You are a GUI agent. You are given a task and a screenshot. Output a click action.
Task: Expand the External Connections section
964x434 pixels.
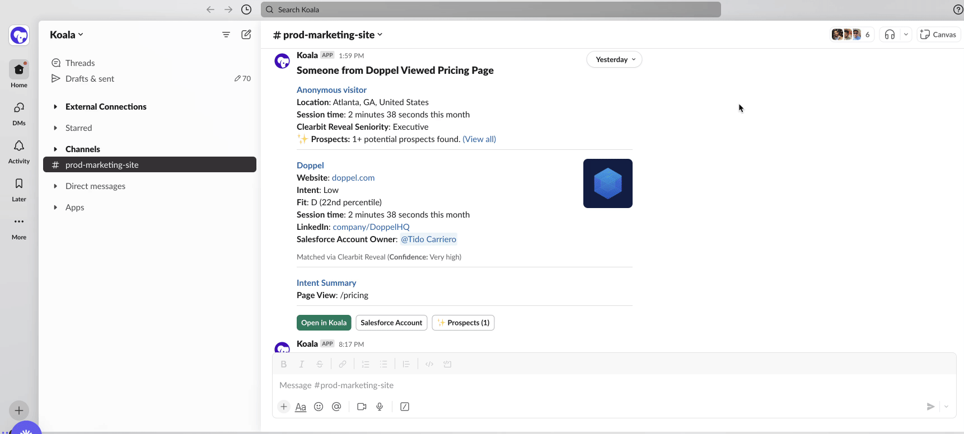click(x=55, y=107)
